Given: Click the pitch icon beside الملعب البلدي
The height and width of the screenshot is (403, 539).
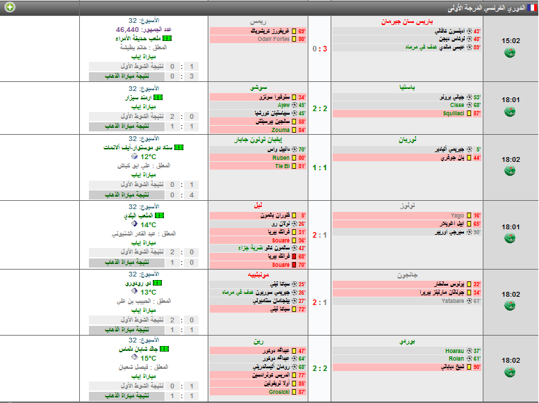Looking at the screenshot, I should pos(160,215).
